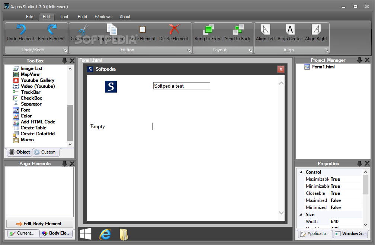The height and width of the screenshot is (245, 375).
Task: Toggle the Closeable property value
Action: [346, 193]
